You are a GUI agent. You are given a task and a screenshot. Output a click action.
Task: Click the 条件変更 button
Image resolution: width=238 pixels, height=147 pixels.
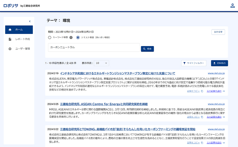tap(218, 32)
